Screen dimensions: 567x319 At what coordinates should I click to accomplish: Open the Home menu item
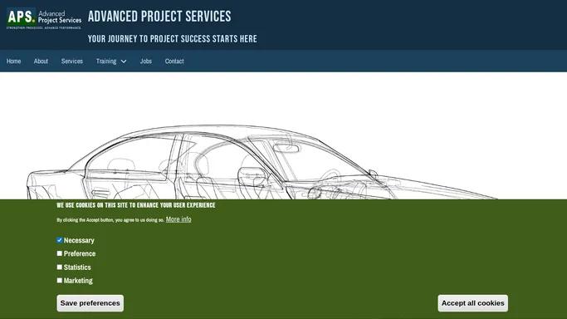click(x=14, y=61)
